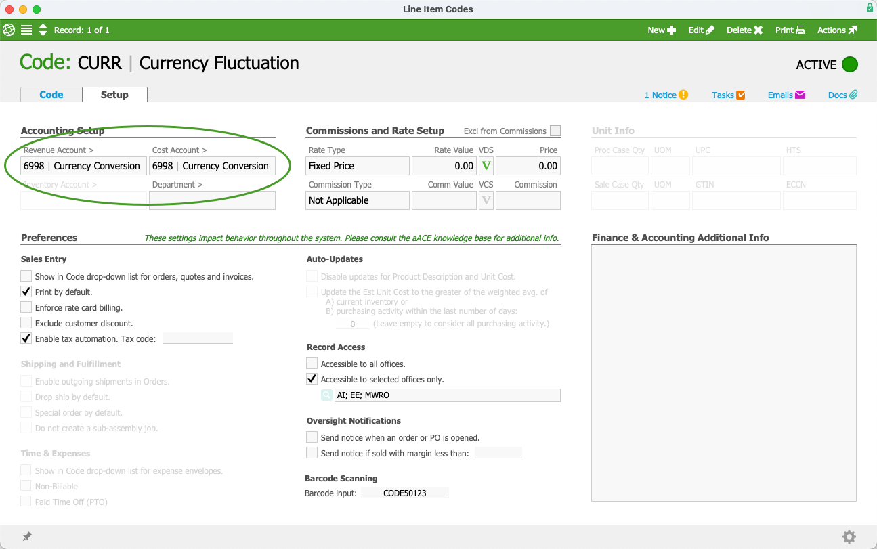
Task: Click the globe icon in the green toolbar
Action: (9, 30)
